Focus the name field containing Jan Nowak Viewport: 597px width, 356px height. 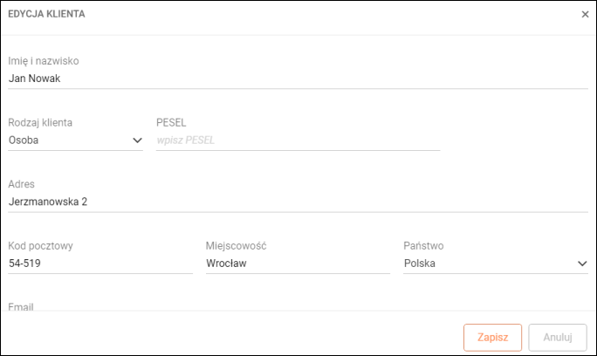[297, 79]
